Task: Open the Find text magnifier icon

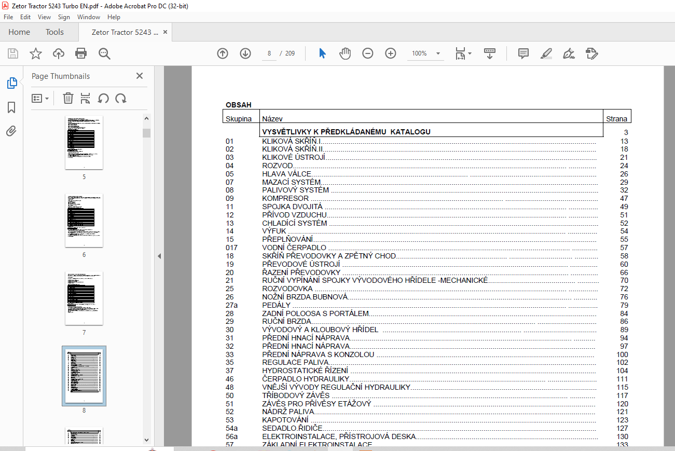Action: coord(105,53)
